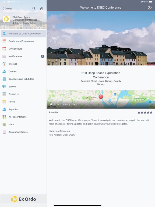The image size is (155, 207).
Task: Click the red map pin marker
Action: 101,97
